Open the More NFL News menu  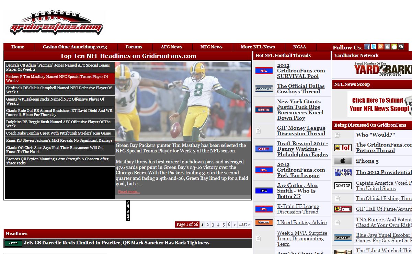point(258,47)
